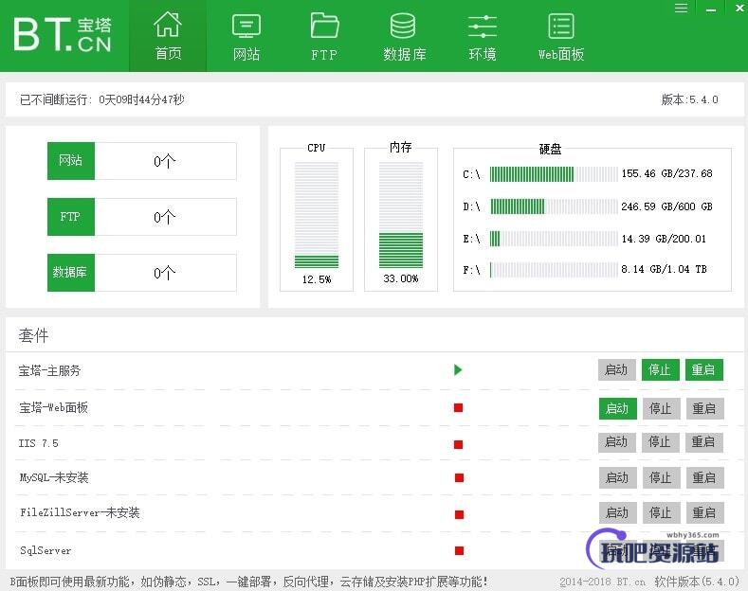This screenshot has width=748, height=591.
Task: Click 启动 for MySQL-未安装
Action: [x=617, y=477]
